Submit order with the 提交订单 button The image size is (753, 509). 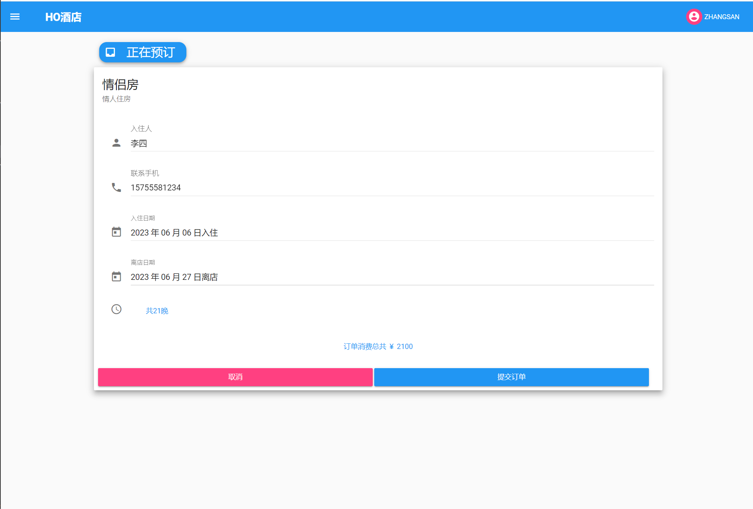pos(511,377)
